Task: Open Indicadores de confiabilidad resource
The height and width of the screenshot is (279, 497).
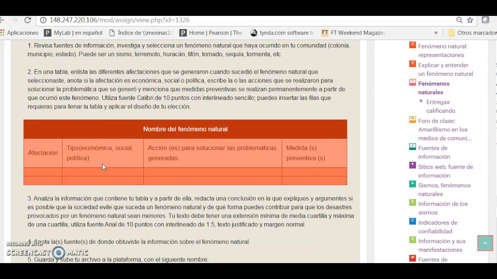Action: coord(438,227)
